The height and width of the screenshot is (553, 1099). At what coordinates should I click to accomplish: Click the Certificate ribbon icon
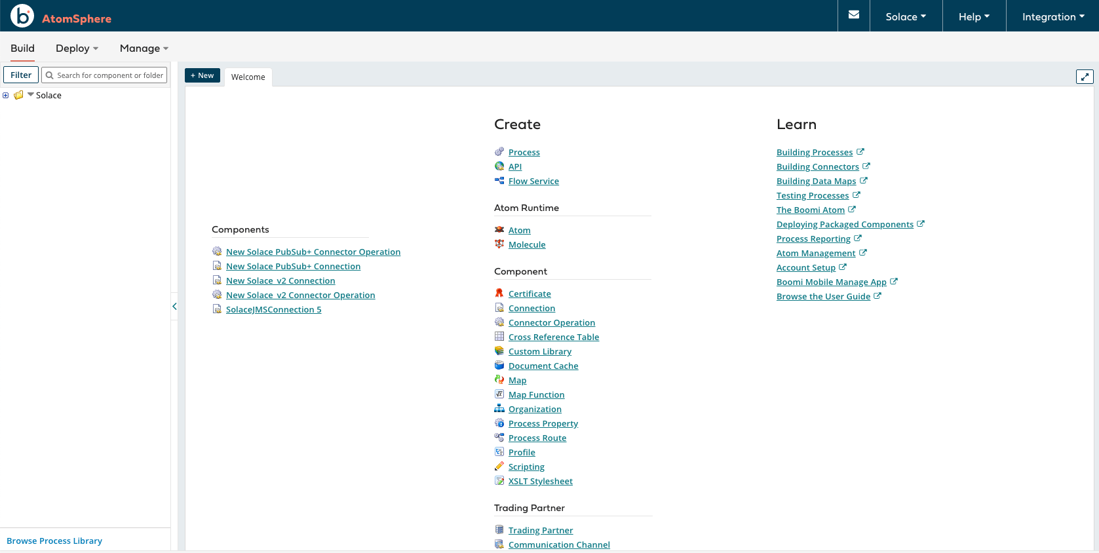click(x=499, y=294)
